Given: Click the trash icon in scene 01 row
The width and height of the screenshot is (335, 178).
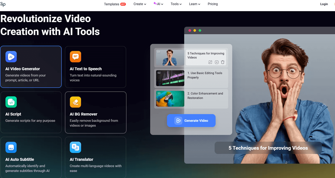Looking at the screenshot, I should point(223,62).
